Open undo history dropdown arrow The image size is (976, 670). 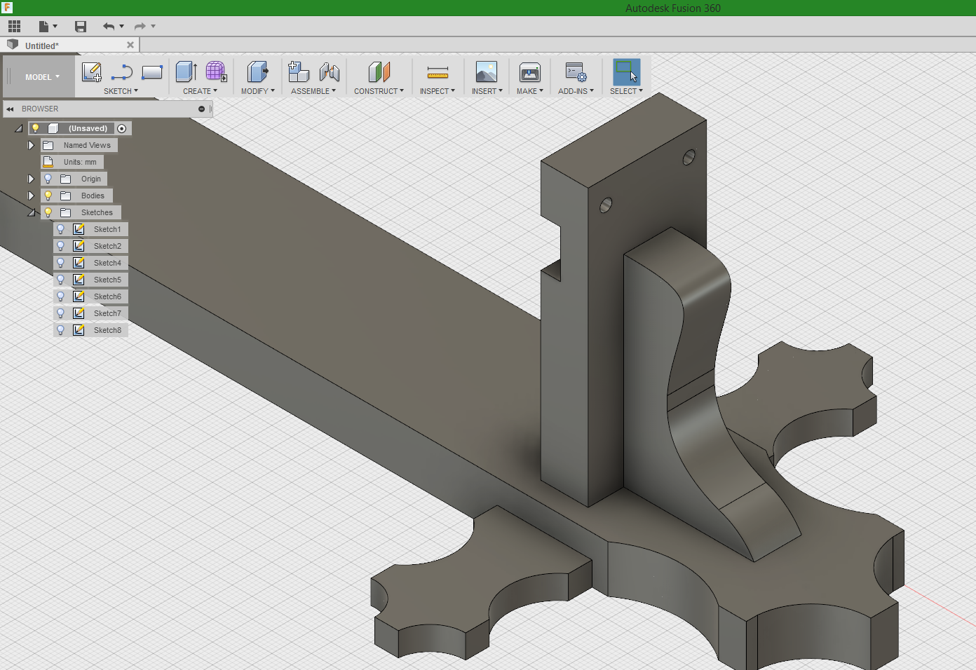click(122, 27)
